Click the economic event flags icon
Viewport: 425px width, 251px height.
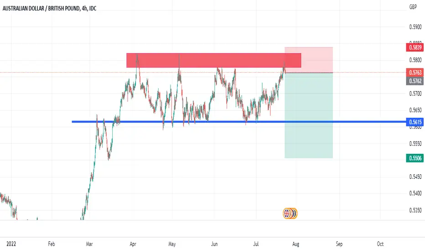(290, 213)
